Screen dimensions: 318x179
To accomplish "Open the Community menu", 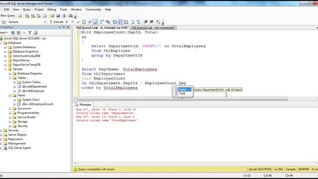I will point(93,9).
